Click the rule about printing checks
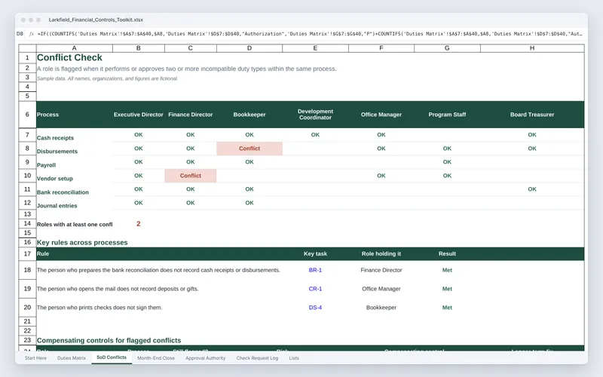The width and height of the screenshot is (603, 377). point(99,308)
